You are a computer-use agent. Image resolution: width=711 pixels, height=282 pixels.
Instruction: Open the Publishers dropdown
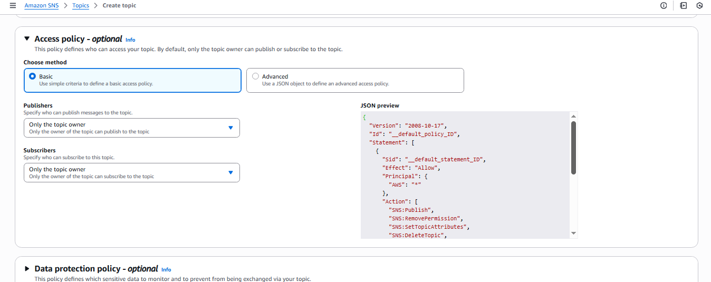(x=132, y=128)
